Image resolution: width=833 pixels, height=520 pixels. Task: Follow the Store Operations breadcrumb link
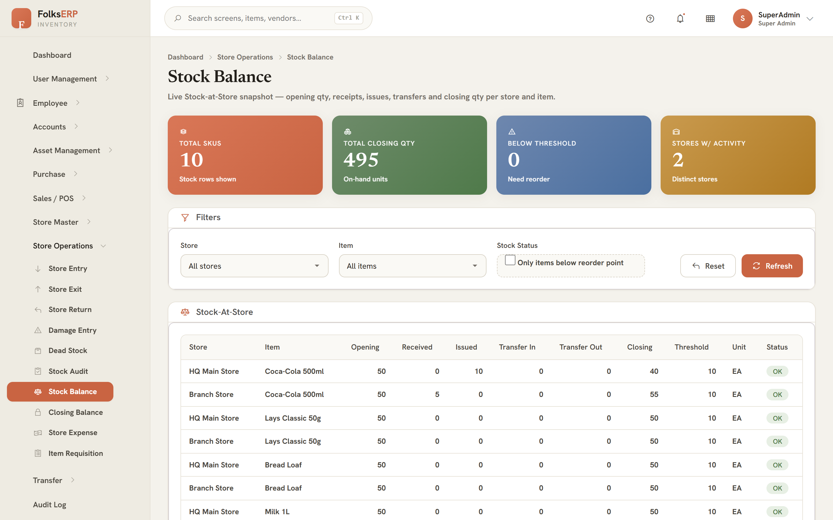pyautogui.click(x=245, y=57)
